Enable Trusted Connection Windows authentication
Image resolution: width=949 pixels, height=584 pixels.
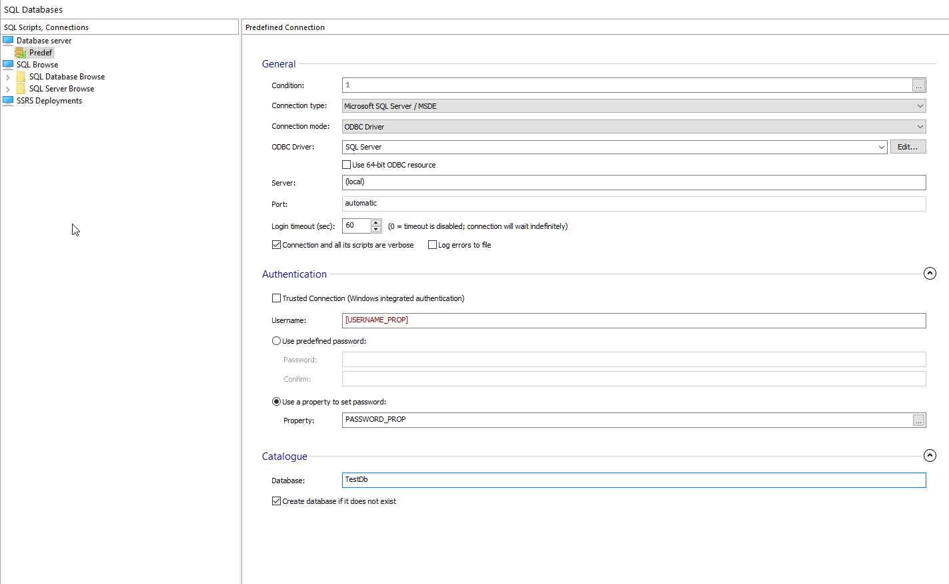point(276,298)
